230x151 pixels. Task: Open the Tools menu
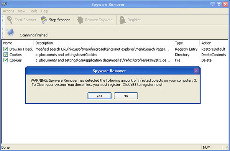33,11
